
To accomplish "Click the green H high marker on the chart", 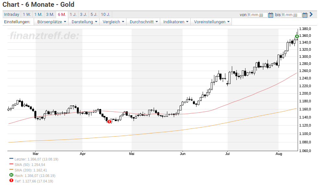I will coord(297,36).
